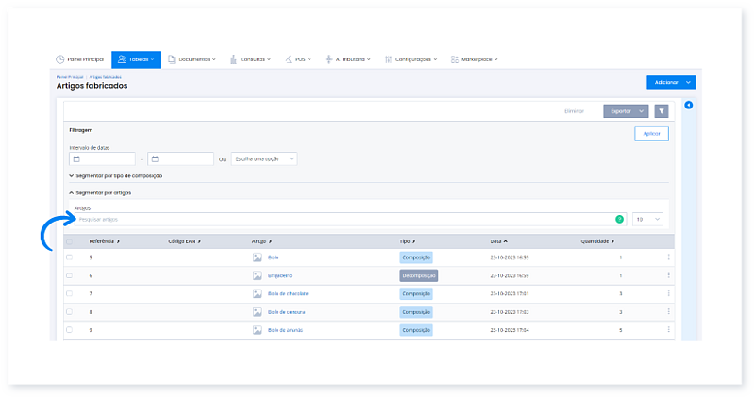755x398 pixels.
Task: Toggle the select-all checkbox in table header
Action: [x=69, y=241]
